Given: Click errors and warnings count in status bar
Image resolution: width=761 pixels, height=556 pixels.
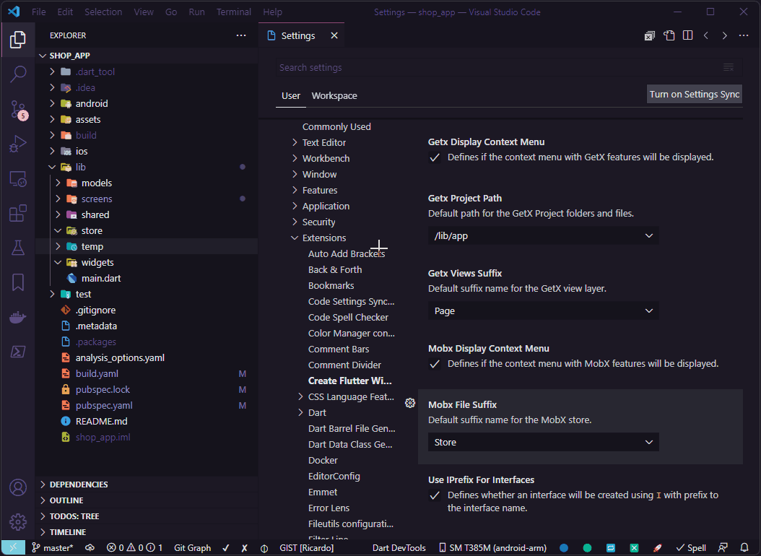Looking at the screenshot, I should [x=135, y=548].
